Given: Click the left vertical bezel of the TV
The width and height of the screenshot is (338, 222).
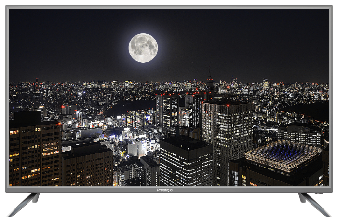Looking at the screenshot, I should (x=7, y=97).
